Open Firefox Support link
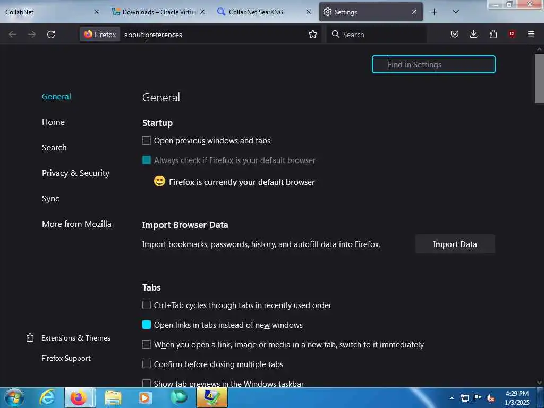 coord(66,358)
